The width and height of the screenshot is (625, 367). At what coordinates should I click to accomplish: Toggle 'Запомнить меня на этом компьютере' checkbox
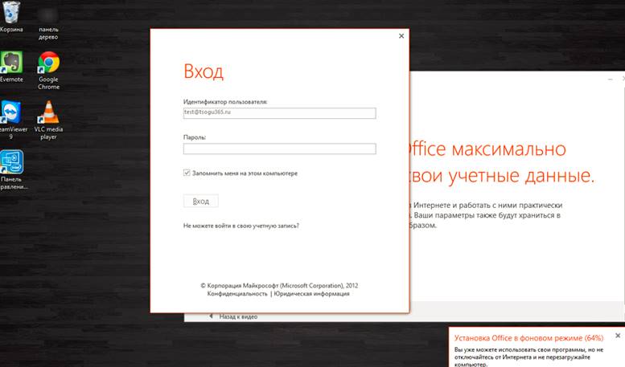[187, 173]
